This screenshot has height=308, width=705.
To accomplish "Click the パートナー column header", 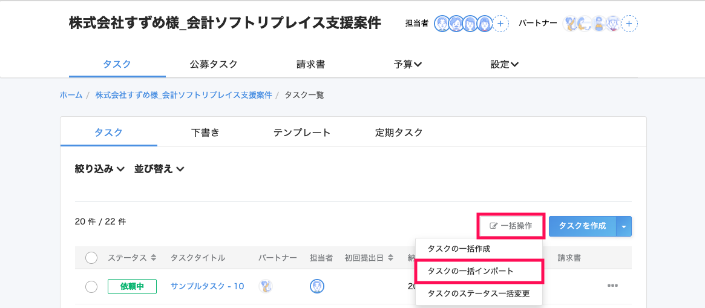I will tap(277, 258).
